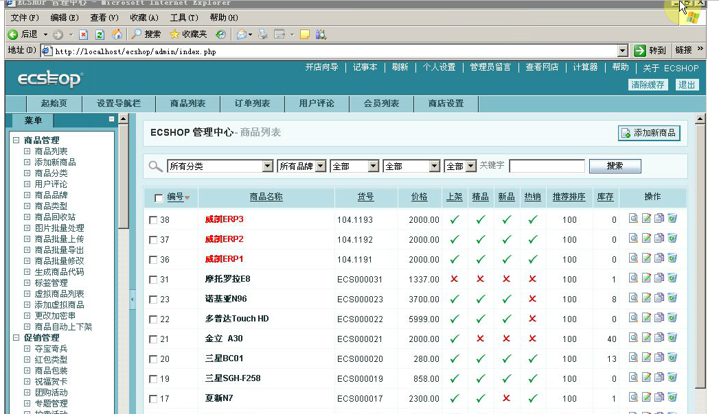Click the filter magnifier icon beside 所有分类
This screenshot has width=719, height=414.
point(155,167)
